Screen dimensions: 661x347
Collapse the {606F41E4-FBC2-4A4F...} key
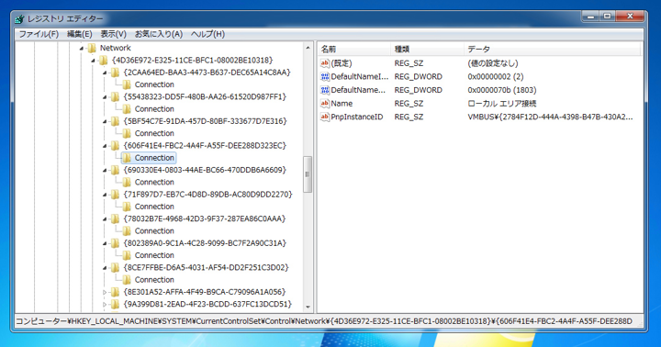tap(105, 146)
